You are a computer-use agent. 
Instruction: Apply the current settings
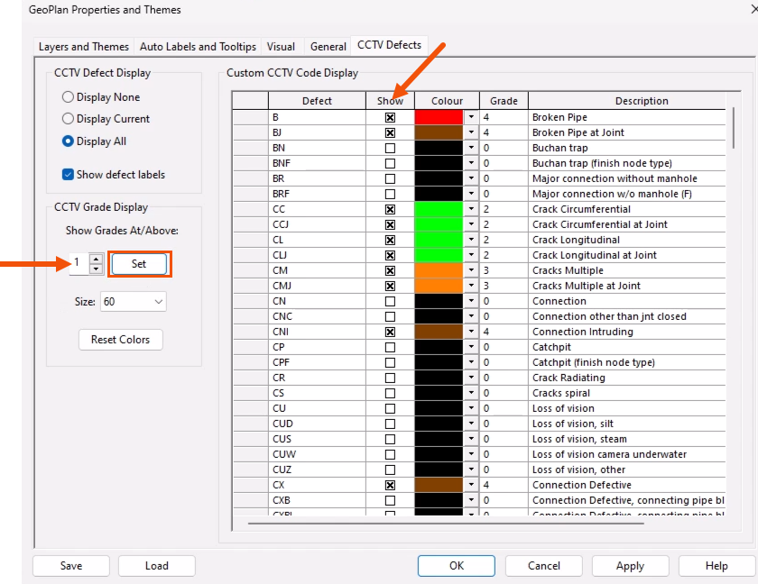click(630, 565)
